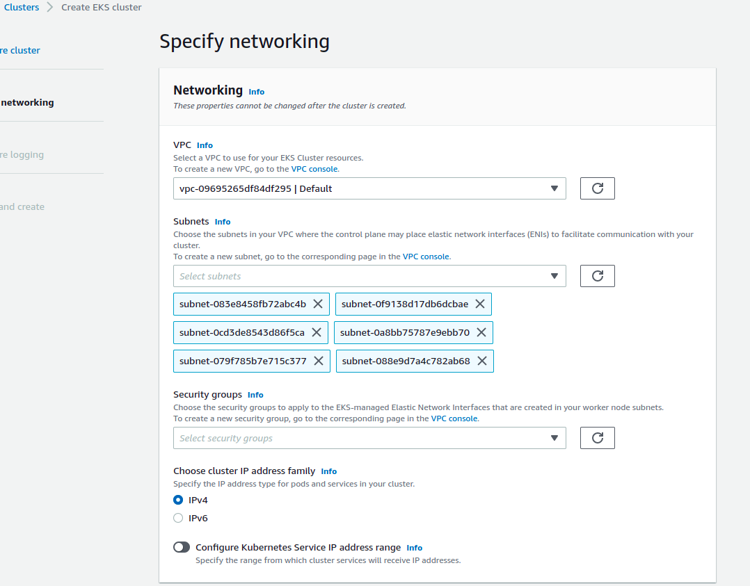
Task: Return to Clusters via breadcrumb link
Action: click(x=21, y=7)
